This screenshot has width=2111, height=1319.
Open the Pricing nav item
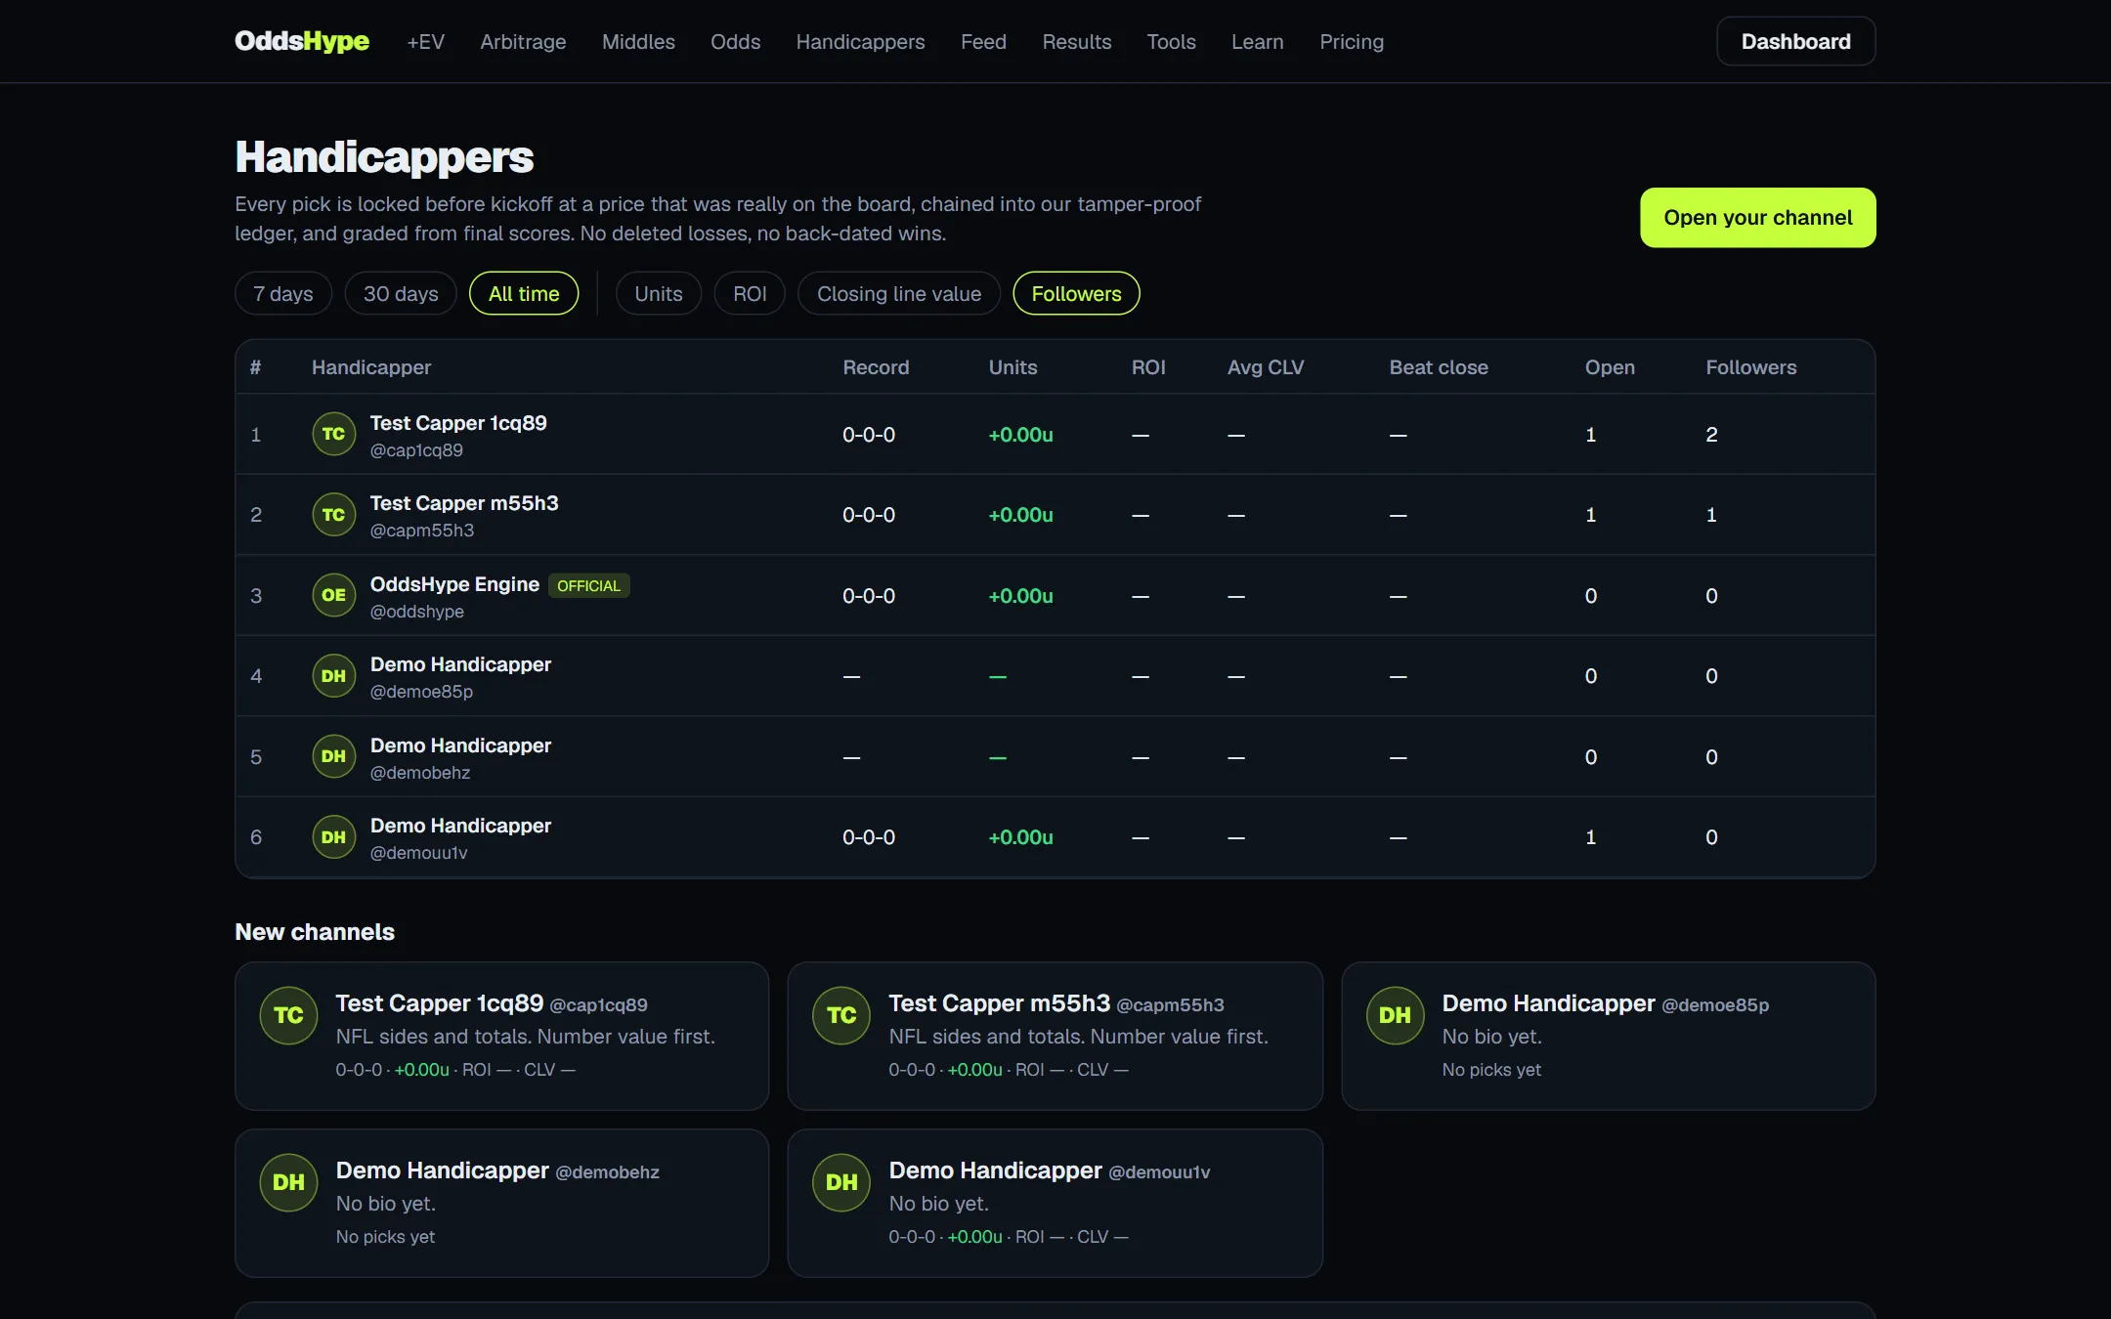tap(1352, 41)
